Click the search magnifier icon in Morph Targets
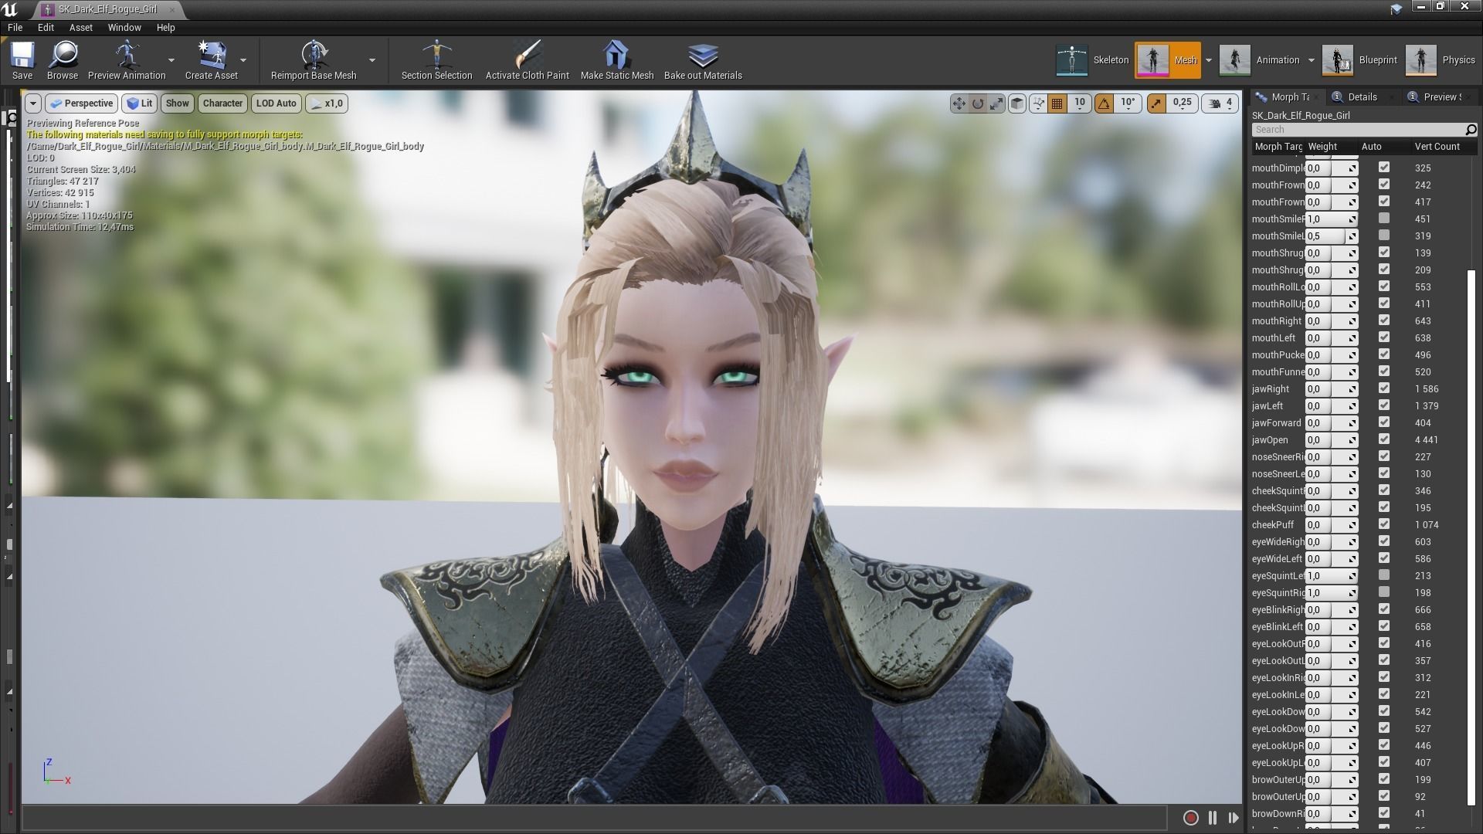 point(1470,130)
